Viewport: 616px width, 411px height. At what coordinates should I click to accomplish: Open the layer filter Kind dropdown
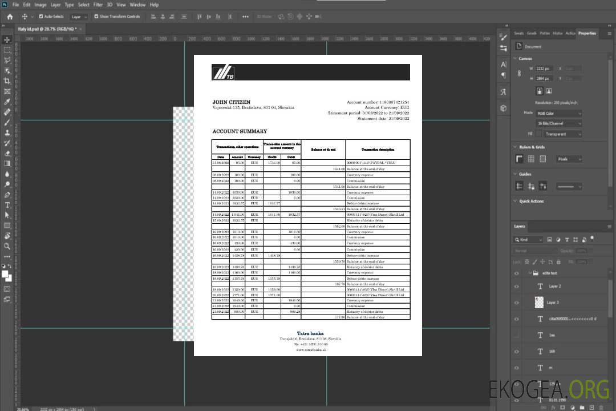point(528,240)
